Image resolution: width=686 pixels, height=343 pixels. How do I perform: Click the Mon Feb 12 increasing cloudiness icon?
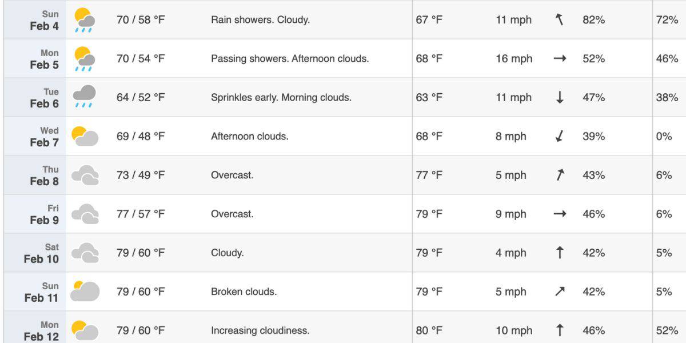coord(85,330)
